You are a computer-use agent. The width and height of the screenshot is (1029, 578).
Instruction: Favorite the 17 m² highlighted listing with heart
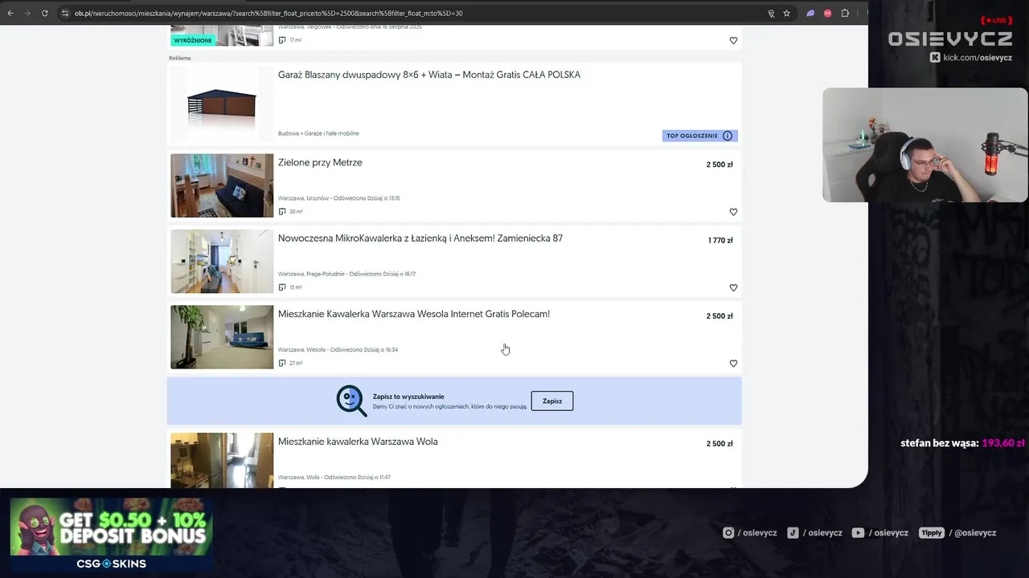coord(733,40)
